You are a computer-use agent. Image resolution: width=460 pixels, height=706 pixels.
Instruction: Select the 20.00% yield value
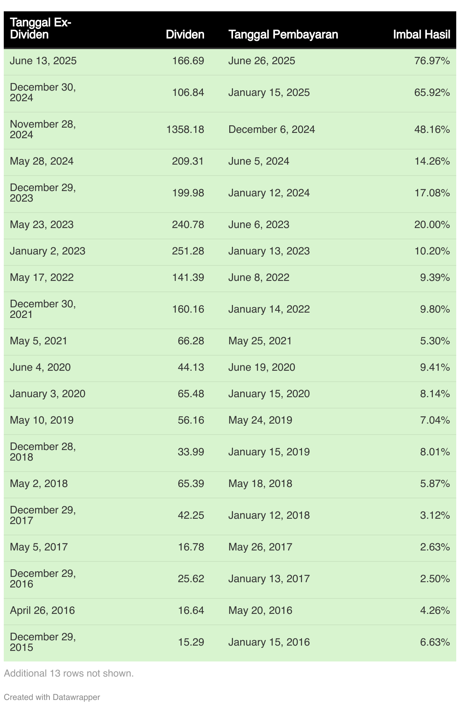click(432, 225)
